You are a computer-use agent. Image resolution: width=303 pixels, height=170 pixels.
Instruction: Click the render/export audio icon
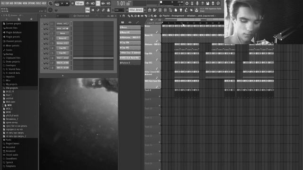[213, 3]
